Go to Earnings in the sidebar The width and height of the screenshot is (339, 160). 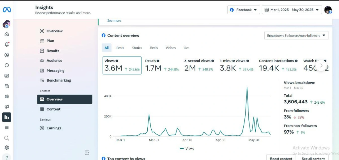[54, 128]
